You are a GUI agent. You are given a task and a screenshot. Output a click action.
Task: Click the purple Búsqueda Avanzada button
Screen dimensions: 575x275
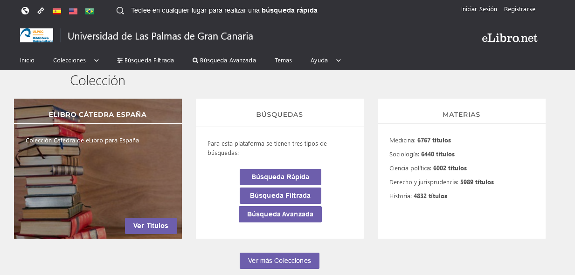(280, 214)
